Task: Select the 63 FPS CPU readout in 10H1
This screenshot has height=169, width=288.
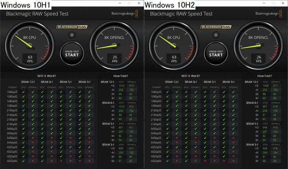Action: point(30,59)
